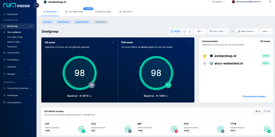The width and height of the screenshot is (275, 137).
Task: Select Your audience in sidebar
Action: pos(14,32)
